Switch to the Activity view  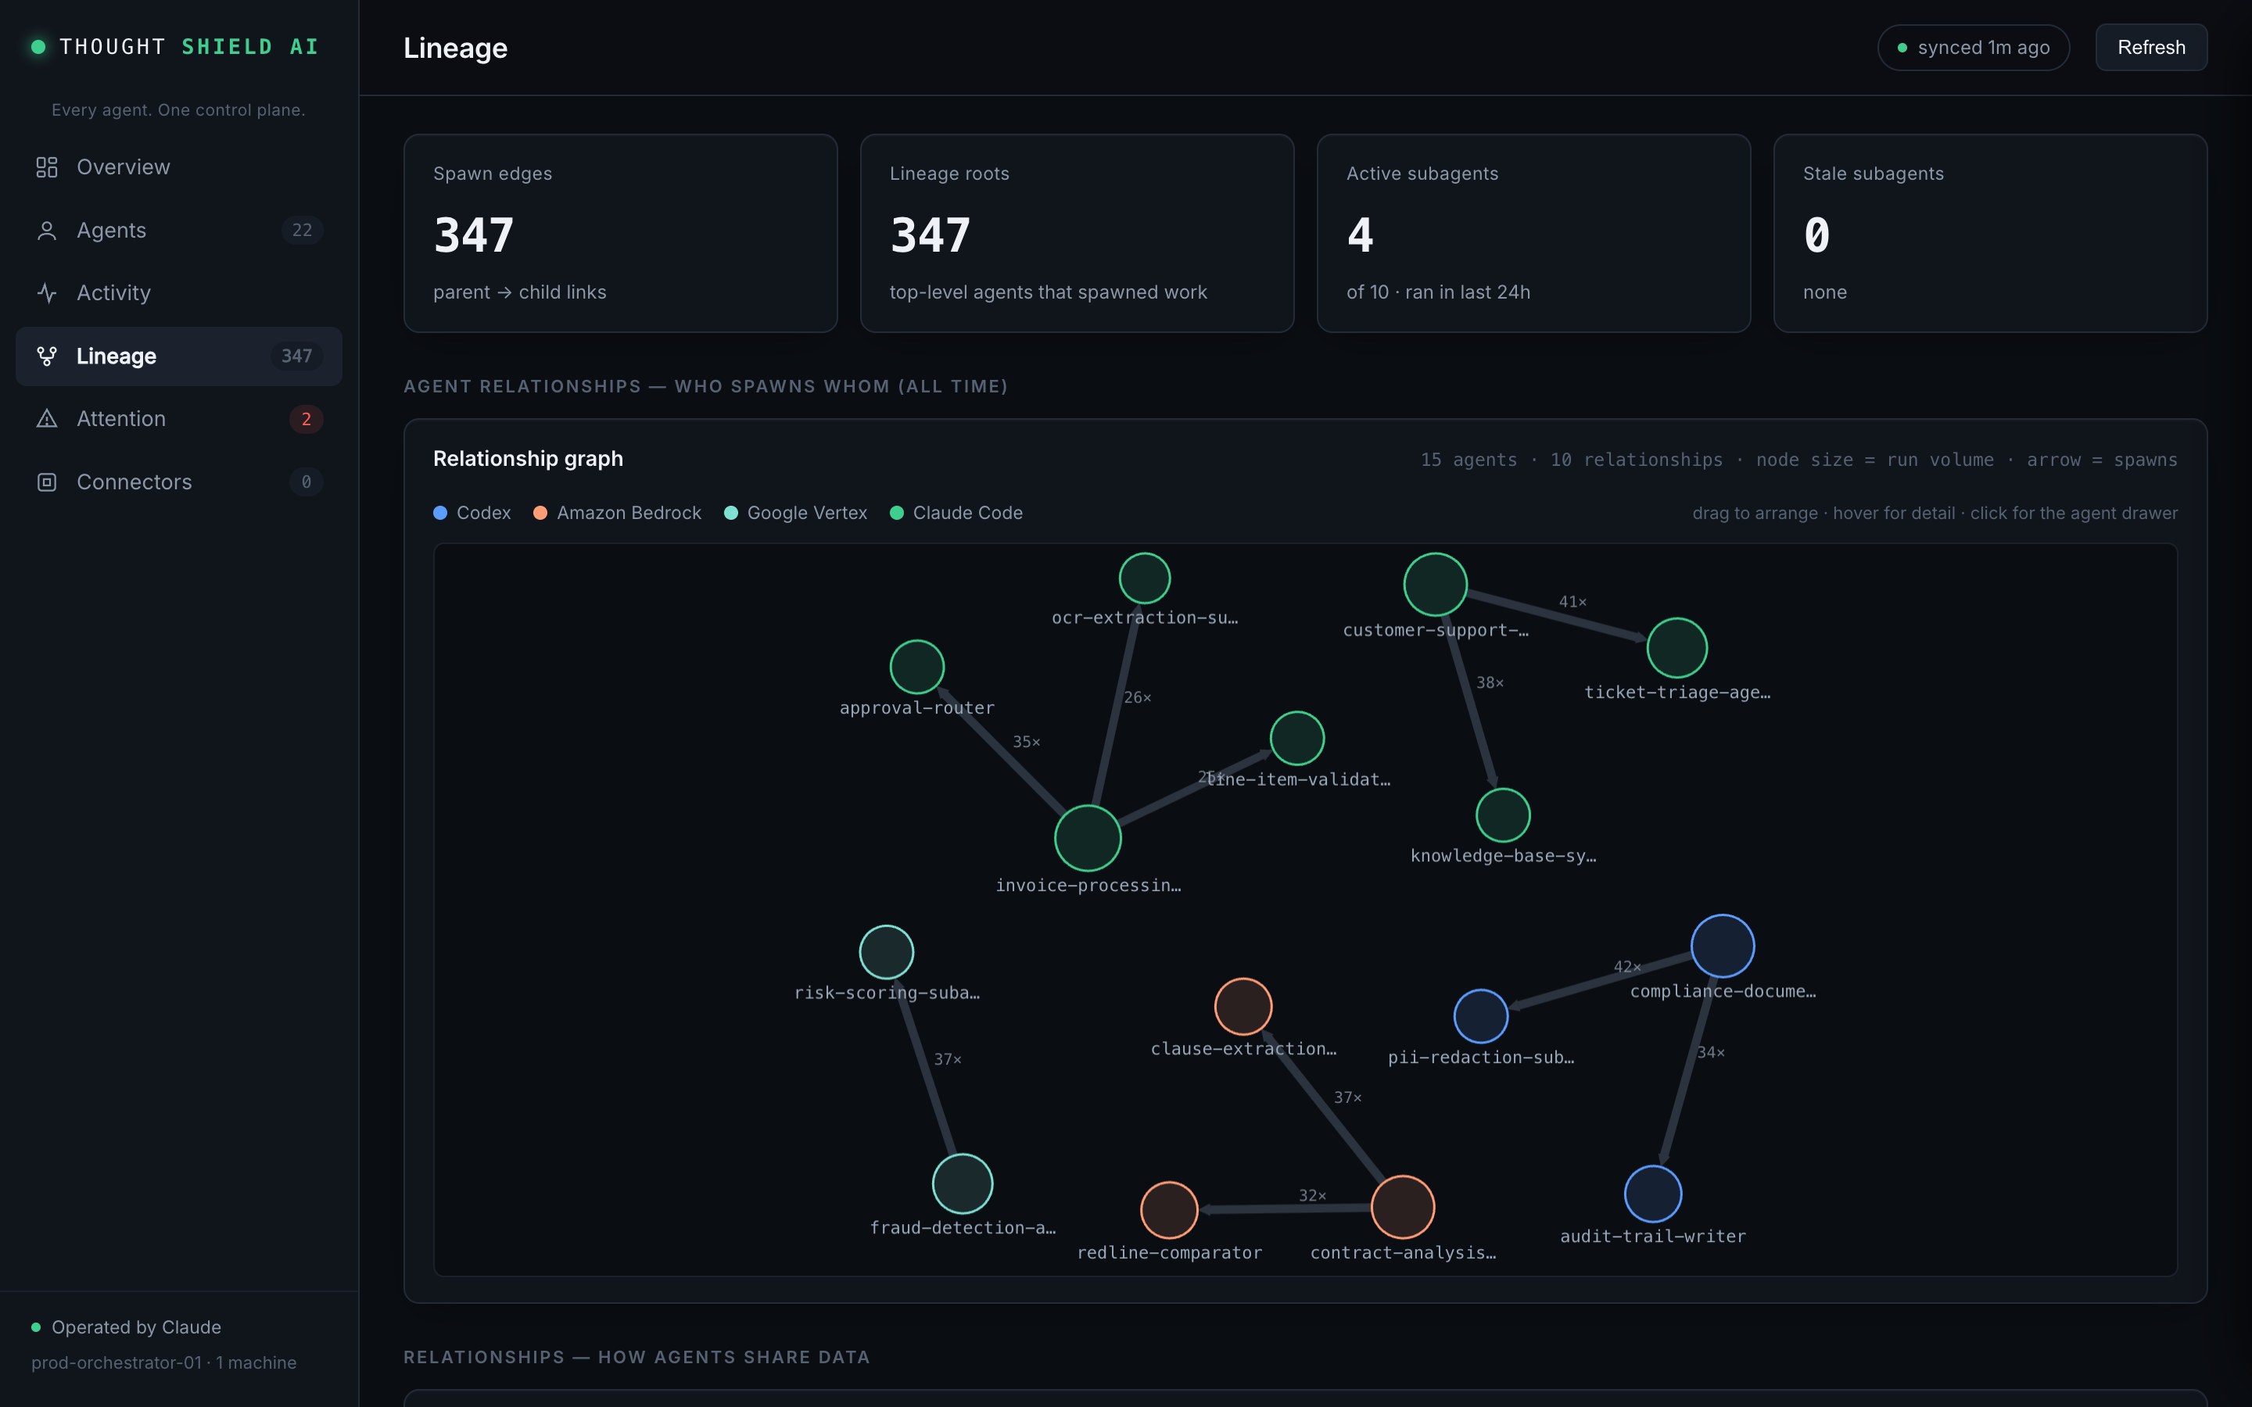point(178,293)
